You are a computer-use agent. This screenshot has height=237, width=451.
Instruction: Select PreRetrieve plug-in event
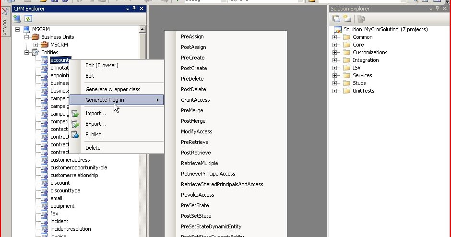pos(194,142)
